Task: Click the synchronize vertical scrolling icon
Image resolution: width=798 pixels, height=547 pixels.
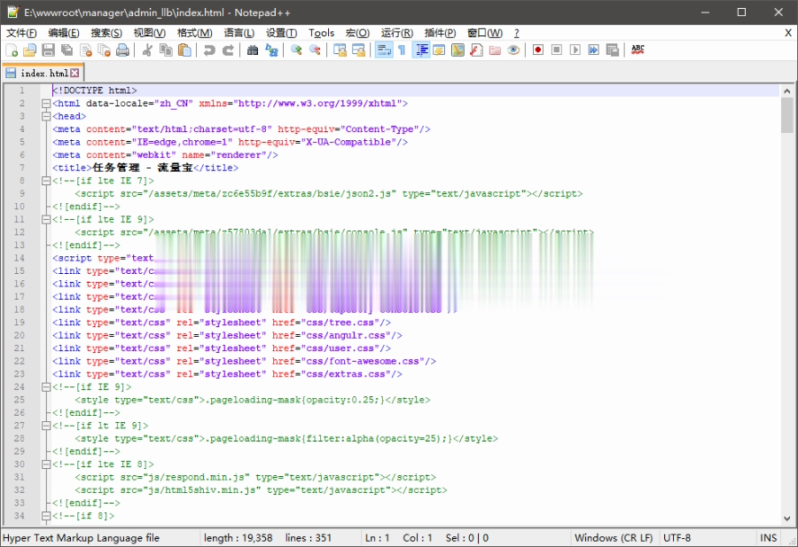Action: click(340, 50)
